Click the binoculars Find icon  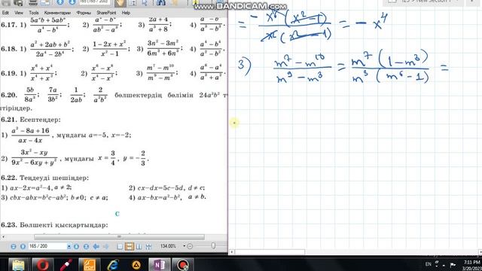coord(160,3)
